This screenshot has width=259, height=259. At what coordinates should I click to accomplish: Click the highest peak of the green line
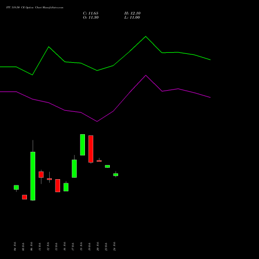pos(146,36)
